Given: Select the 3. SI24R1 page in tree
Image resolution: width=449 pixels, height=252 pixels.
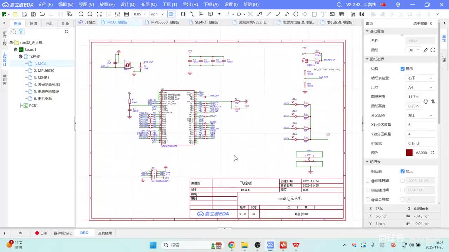Looking at the screenshot, I should click(x=41, y=78).
